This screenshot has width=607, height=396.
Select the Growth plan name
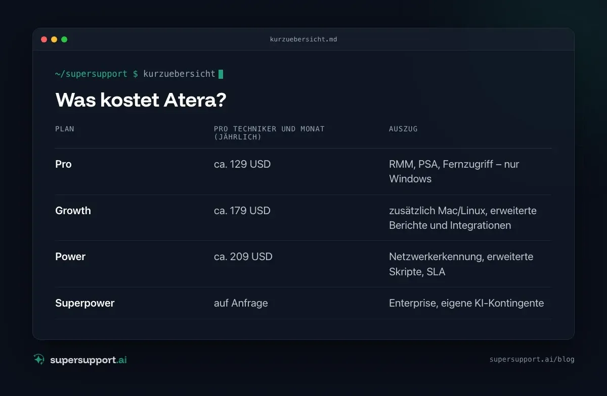(73, 211)
